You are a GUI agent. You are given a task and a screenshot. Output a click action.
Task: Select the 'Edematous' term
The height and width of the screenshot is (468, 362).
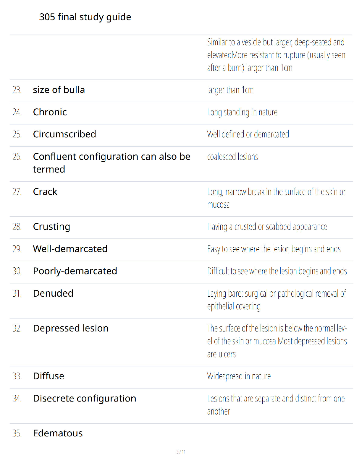click(58, 433)
